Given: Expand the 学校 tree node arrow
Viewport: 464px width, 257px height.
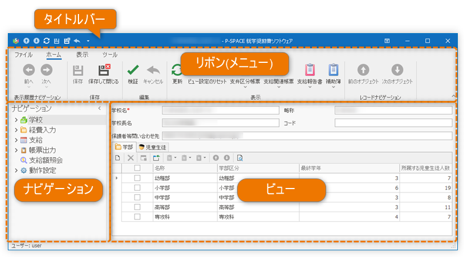Looking at the screenshot, I should click(x=16, y=120).
